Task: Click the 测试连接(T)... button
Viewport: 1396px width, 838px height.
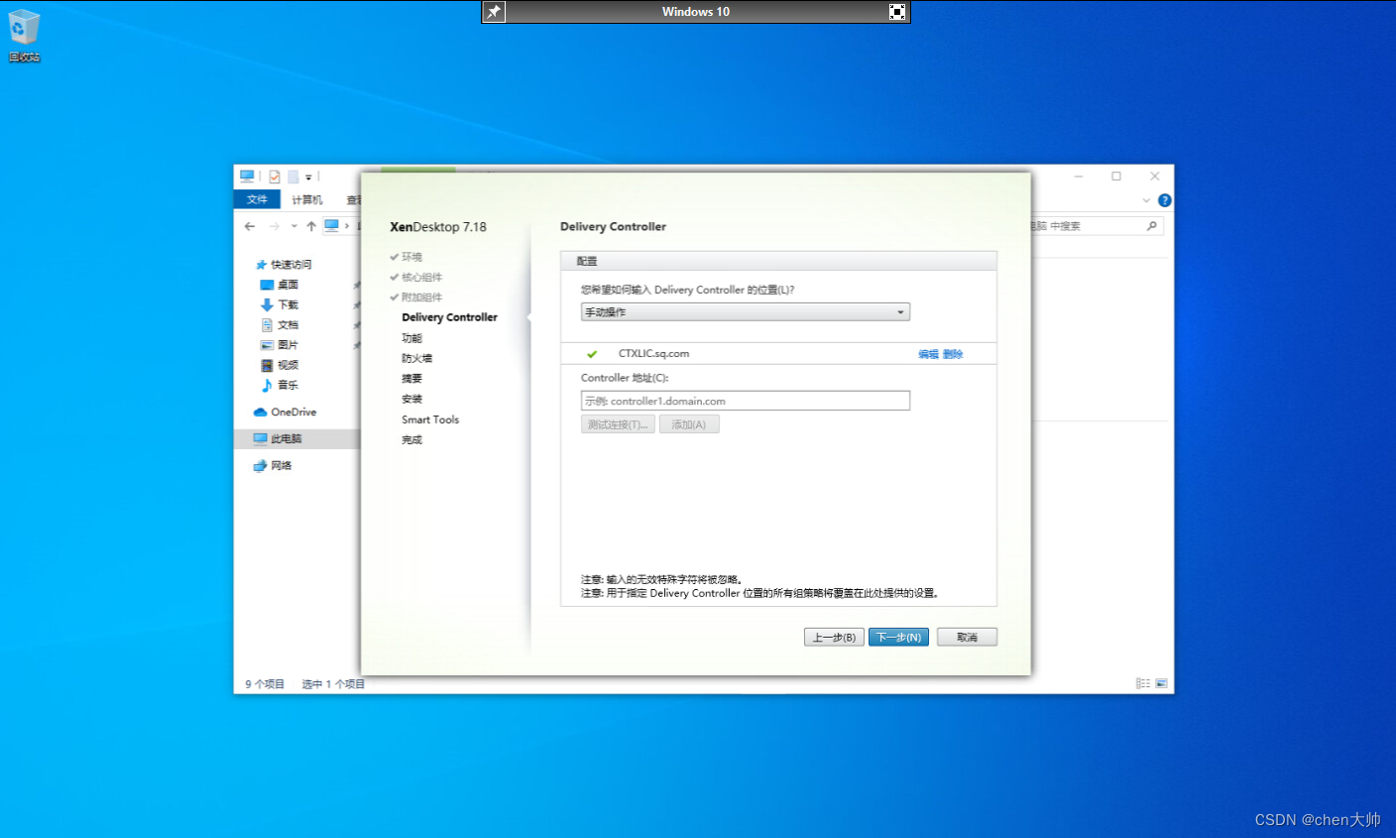Action: 618,424
